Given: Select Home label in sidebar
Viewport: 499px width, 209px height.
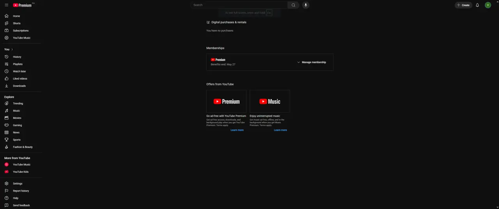Looking at the screenshot, I should (x=16, y=16).
